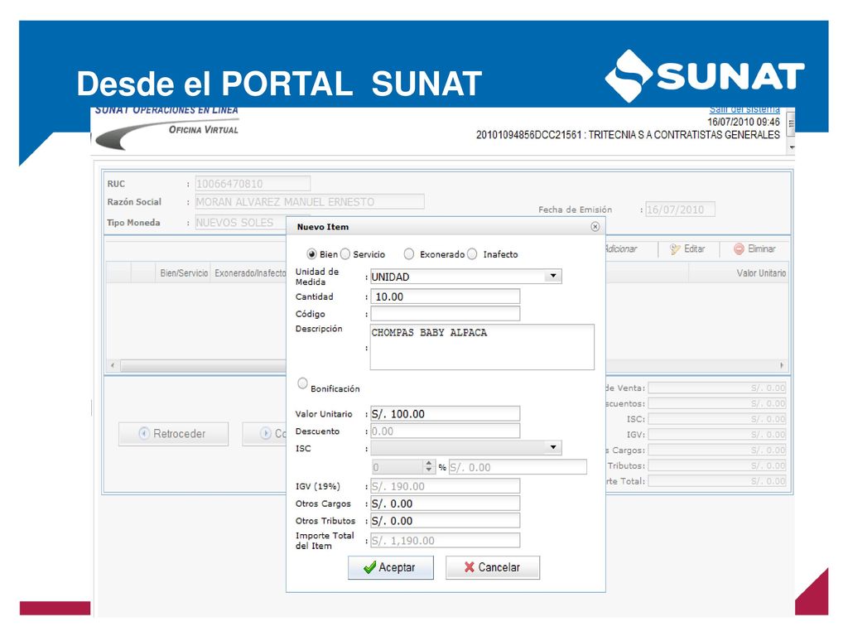Click the ISC percentage spinner arrows
This screenshot has height=636, width=848.
point(429,466)
